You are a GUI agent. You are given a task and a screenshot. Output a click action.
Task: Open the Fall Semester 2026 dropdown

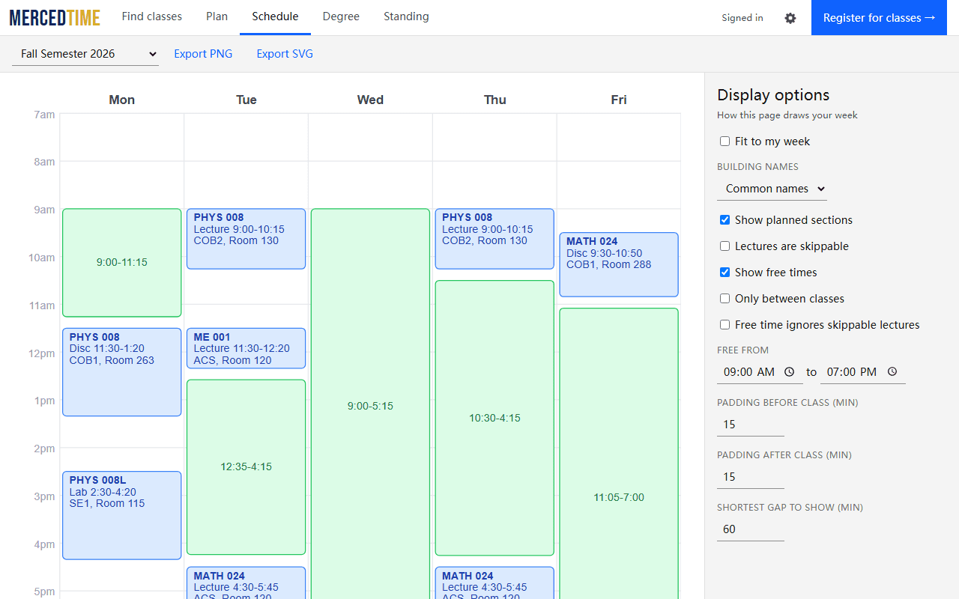85,54
